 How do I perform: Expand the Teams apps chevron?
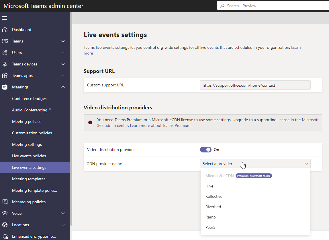point(63,76)
